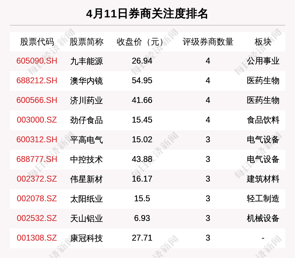
Task: Select closing price 54.95
Action: [x=142, y=81]
